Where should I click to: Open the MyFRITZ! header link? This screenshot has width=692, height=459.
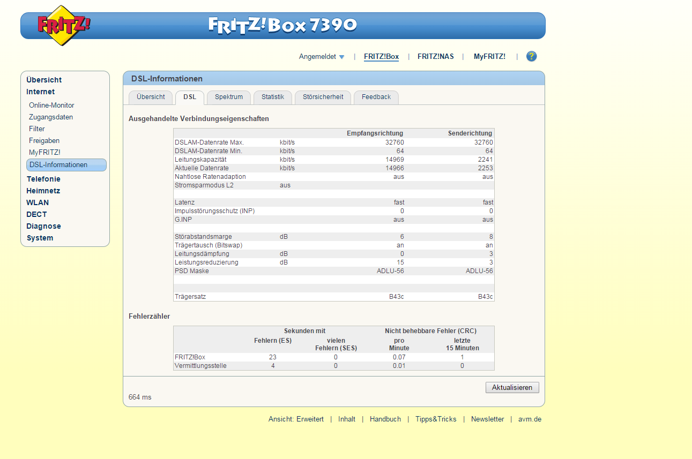pos(489,56)
